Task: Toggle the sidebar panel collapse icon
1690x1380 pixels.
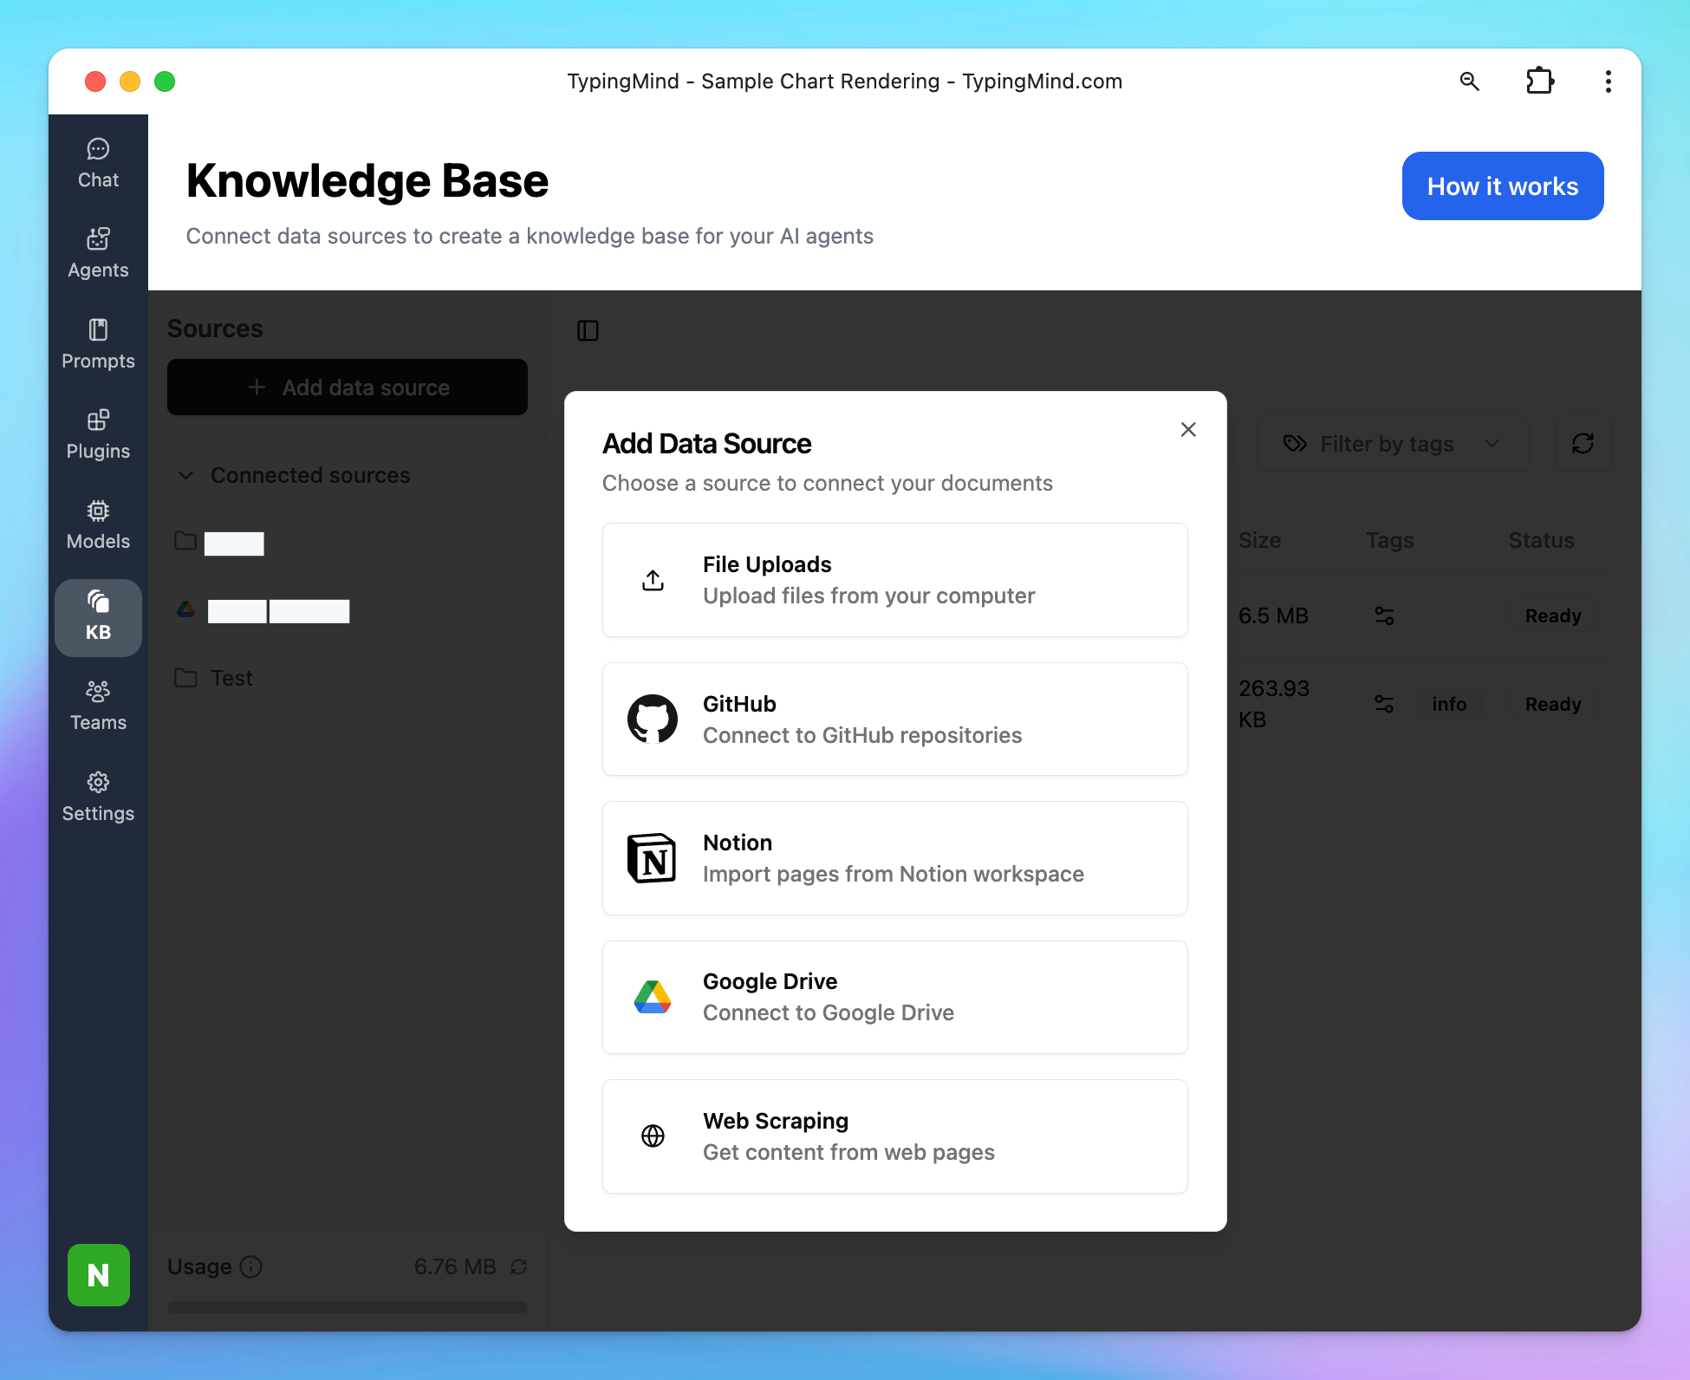Action: pyautogui.click(x=588, y=330)
